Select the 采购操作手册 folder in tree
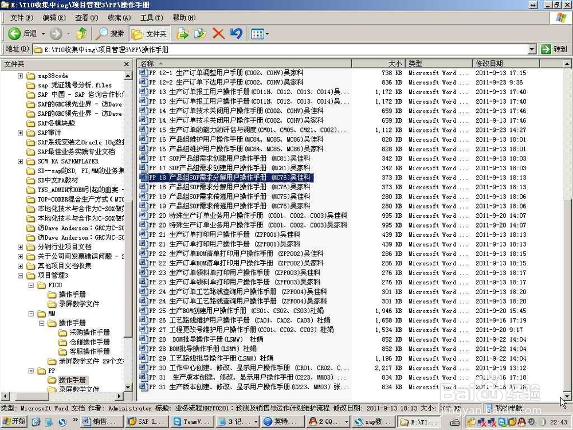 [x=89, y=333]
